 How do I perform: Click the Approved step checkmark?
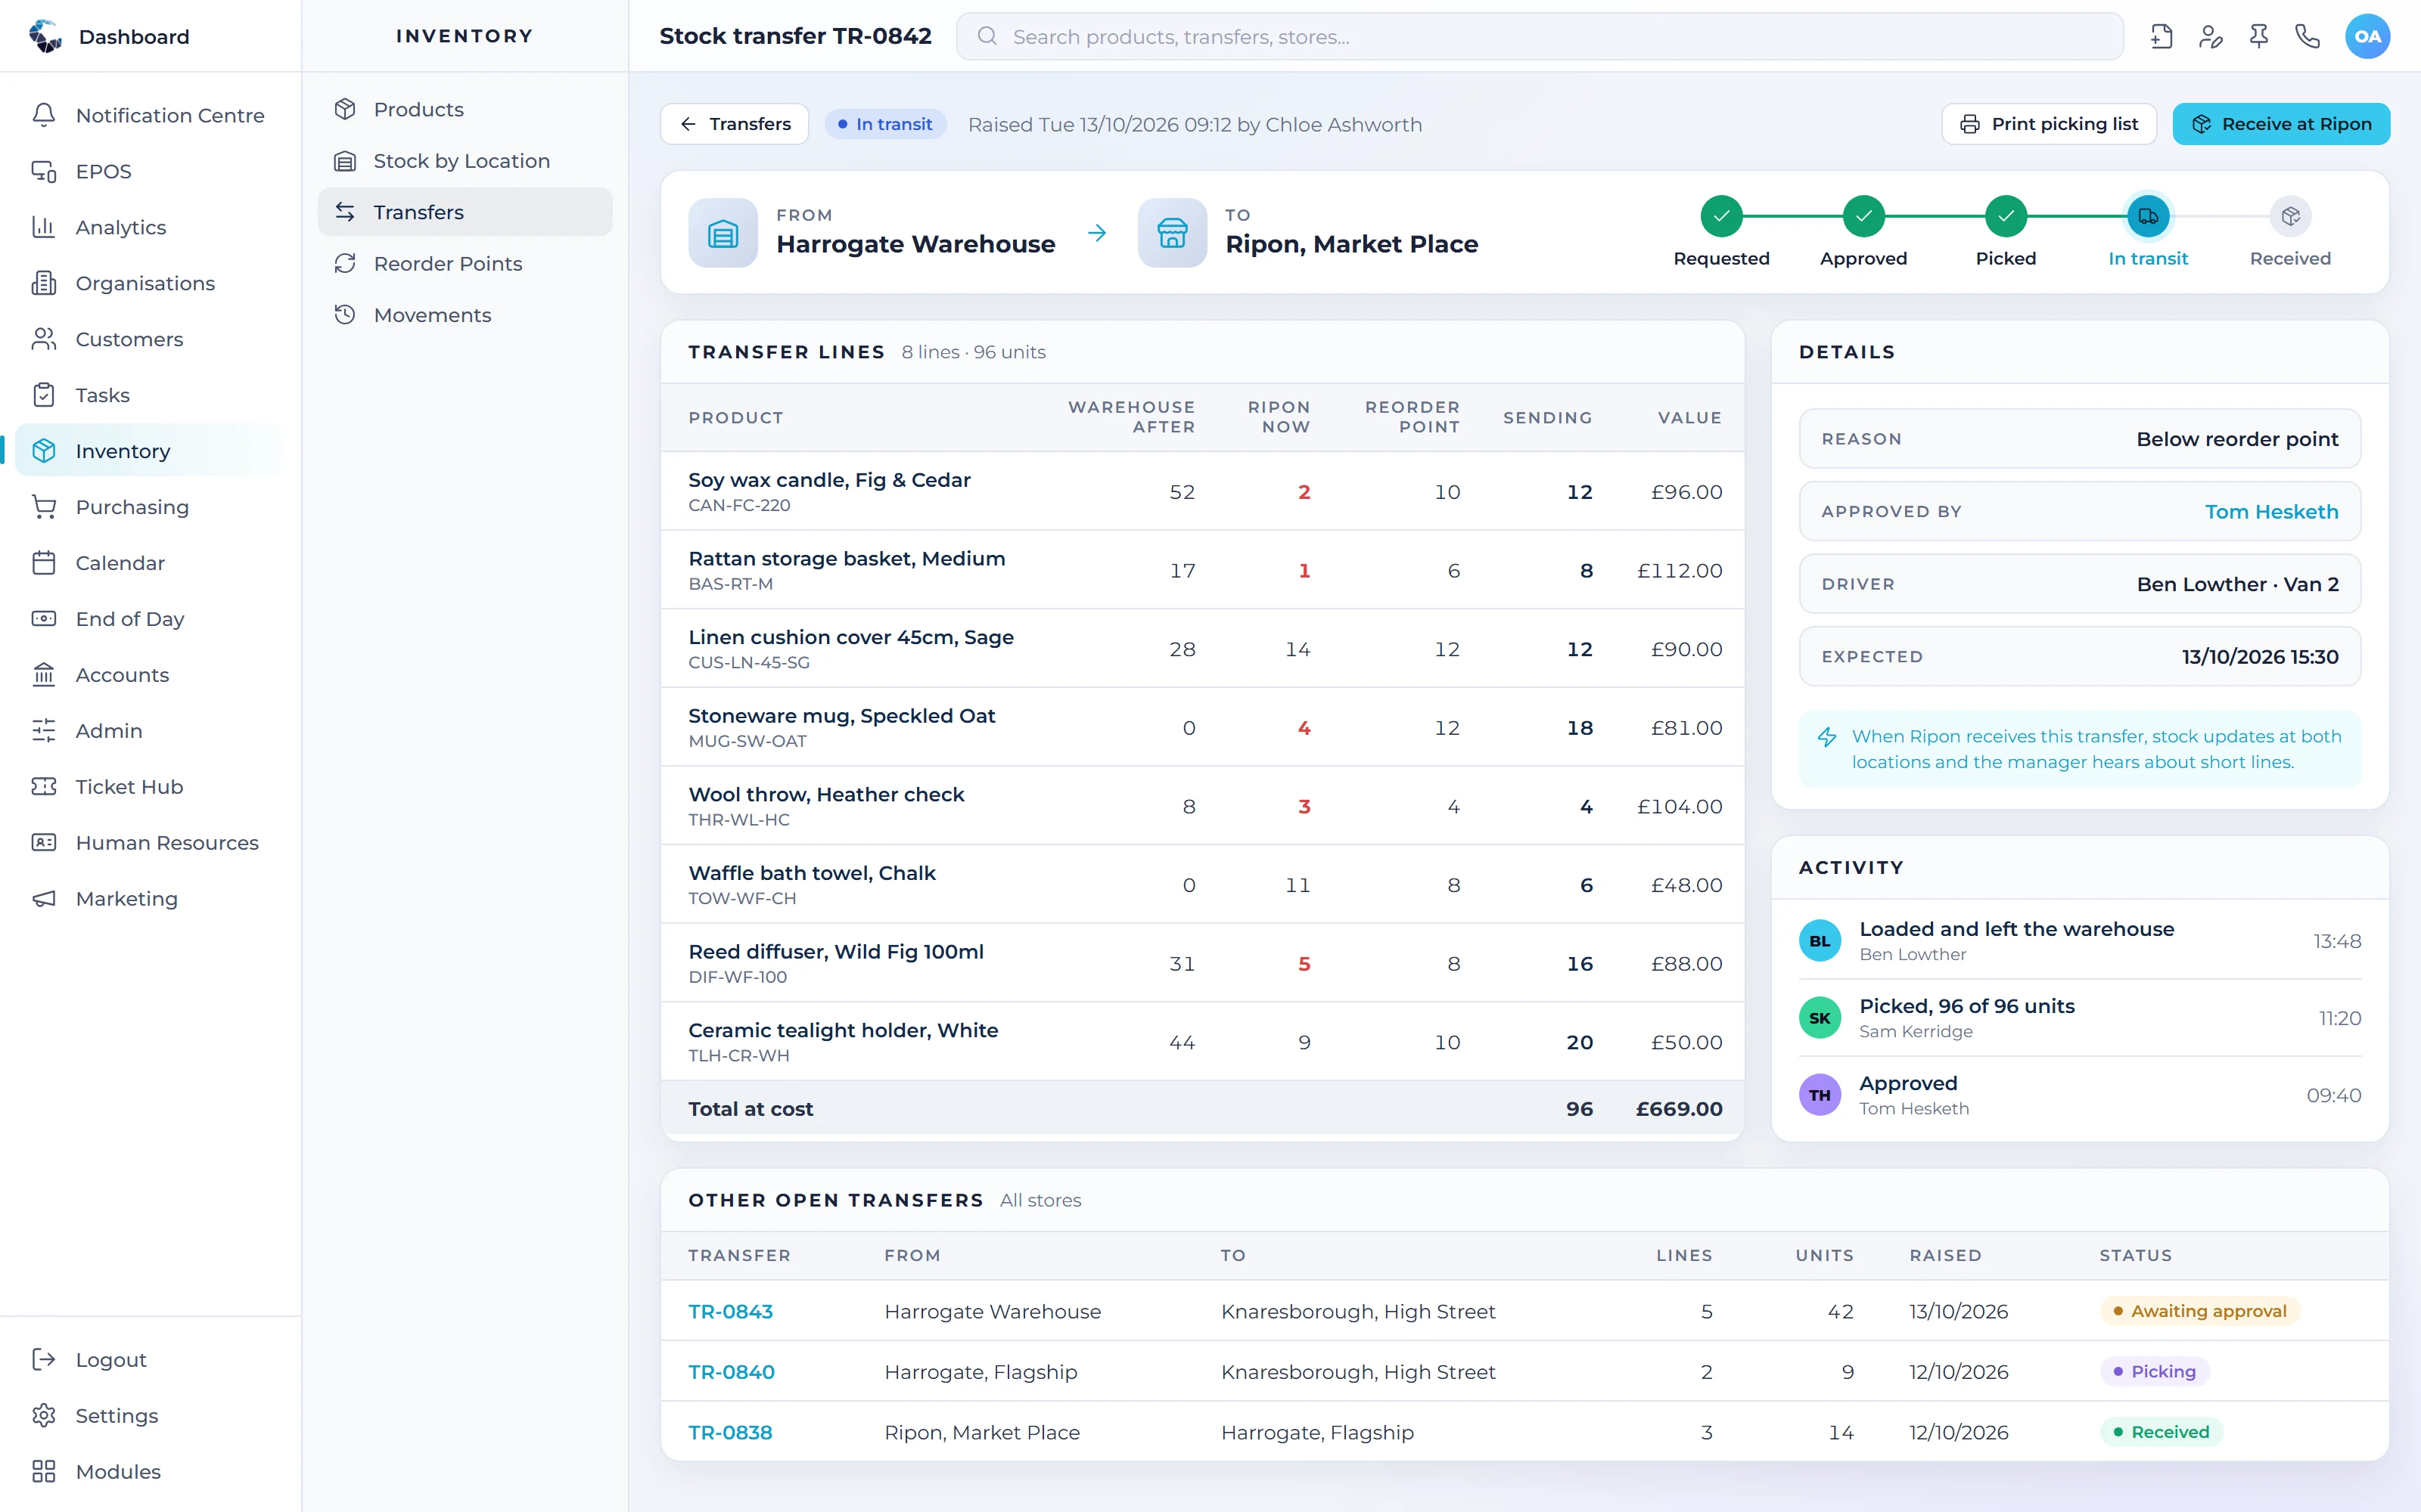(x=1863, y=216)
